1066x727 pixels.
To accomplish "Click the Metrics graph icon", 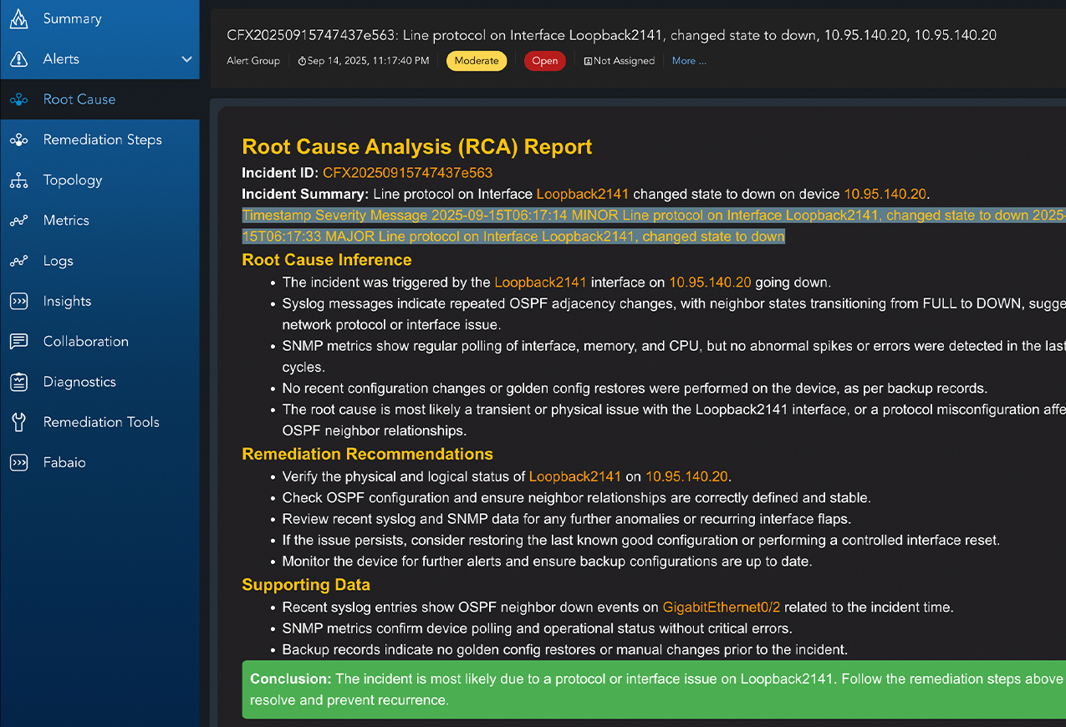I will [18, 221].
